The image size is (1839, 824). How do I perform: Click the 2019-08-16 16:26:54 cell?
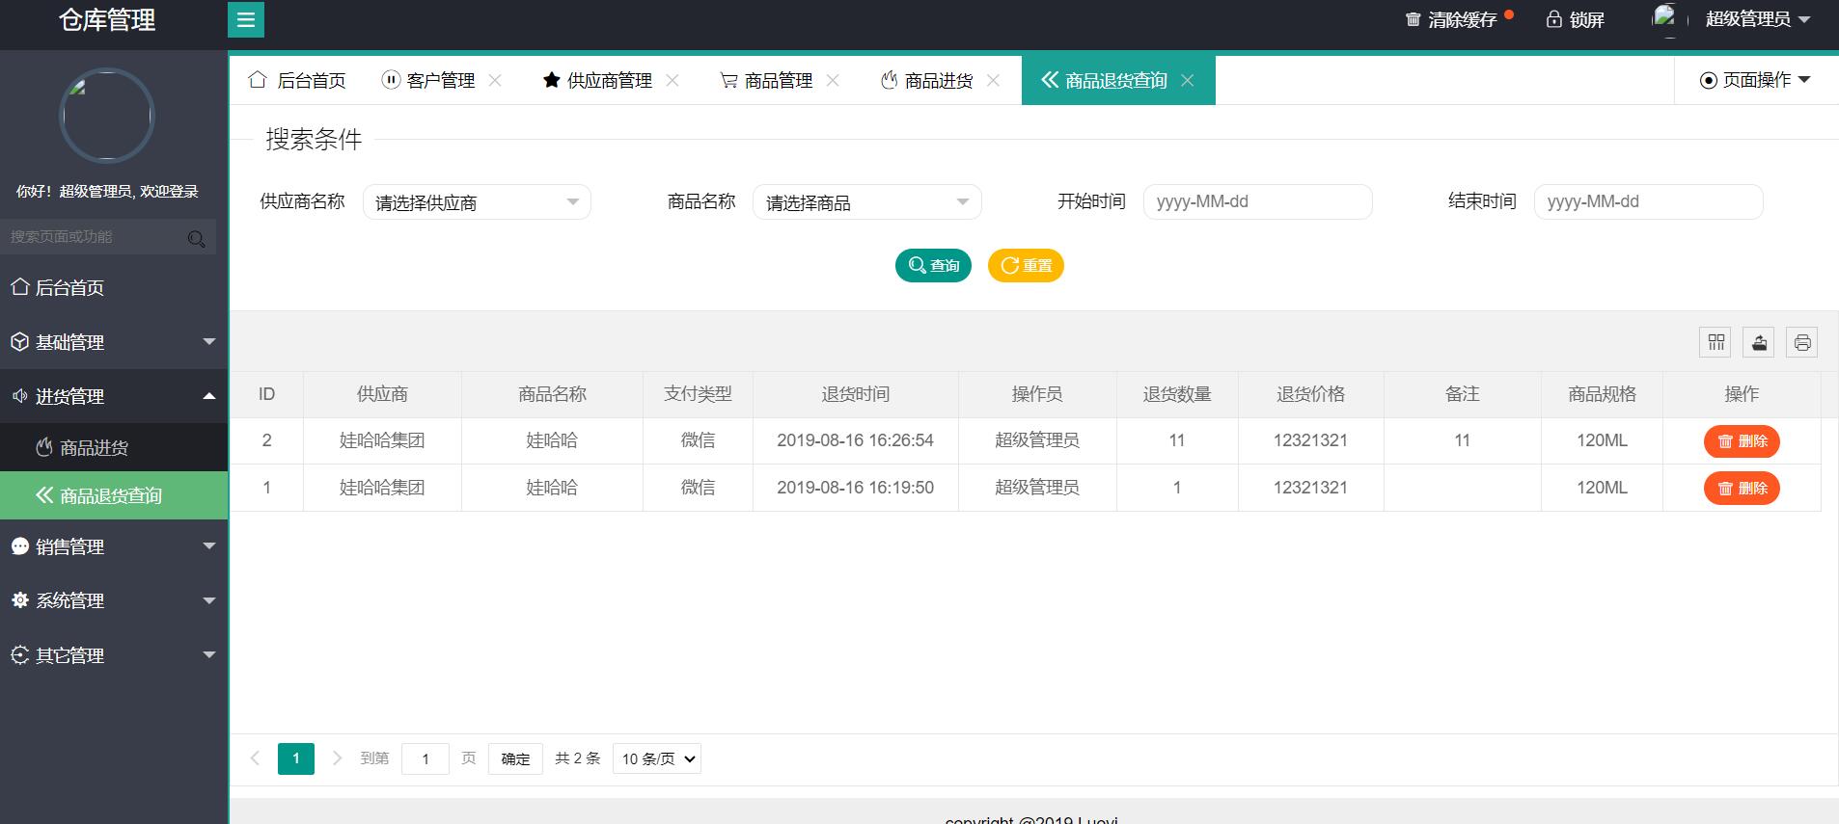pos(856,440)
